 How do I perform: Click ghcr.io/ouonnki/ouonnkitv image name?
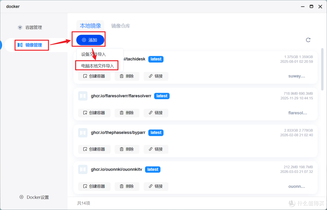pos(116,170)
